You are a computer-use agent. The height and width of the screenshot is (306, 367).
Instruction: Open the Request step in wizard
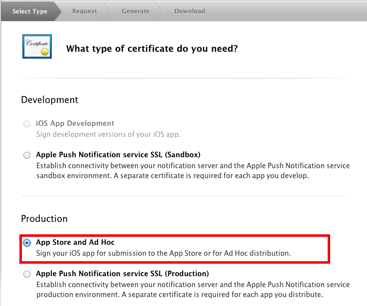85,11
